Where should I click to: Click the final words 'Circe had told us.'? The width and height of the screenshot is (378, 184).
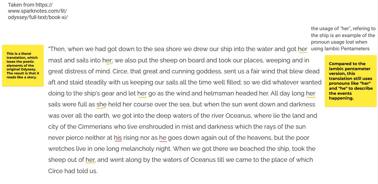(x=73, y=171)
